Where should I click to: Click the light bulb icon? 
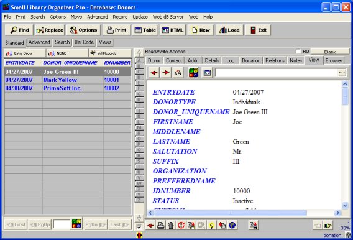pos(211,225)
